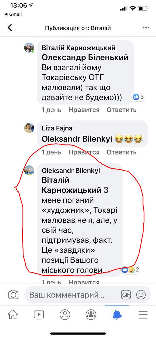Open the GIF picker icon
The height and width of the screenshot is (338, 156).
coord(126,294)
